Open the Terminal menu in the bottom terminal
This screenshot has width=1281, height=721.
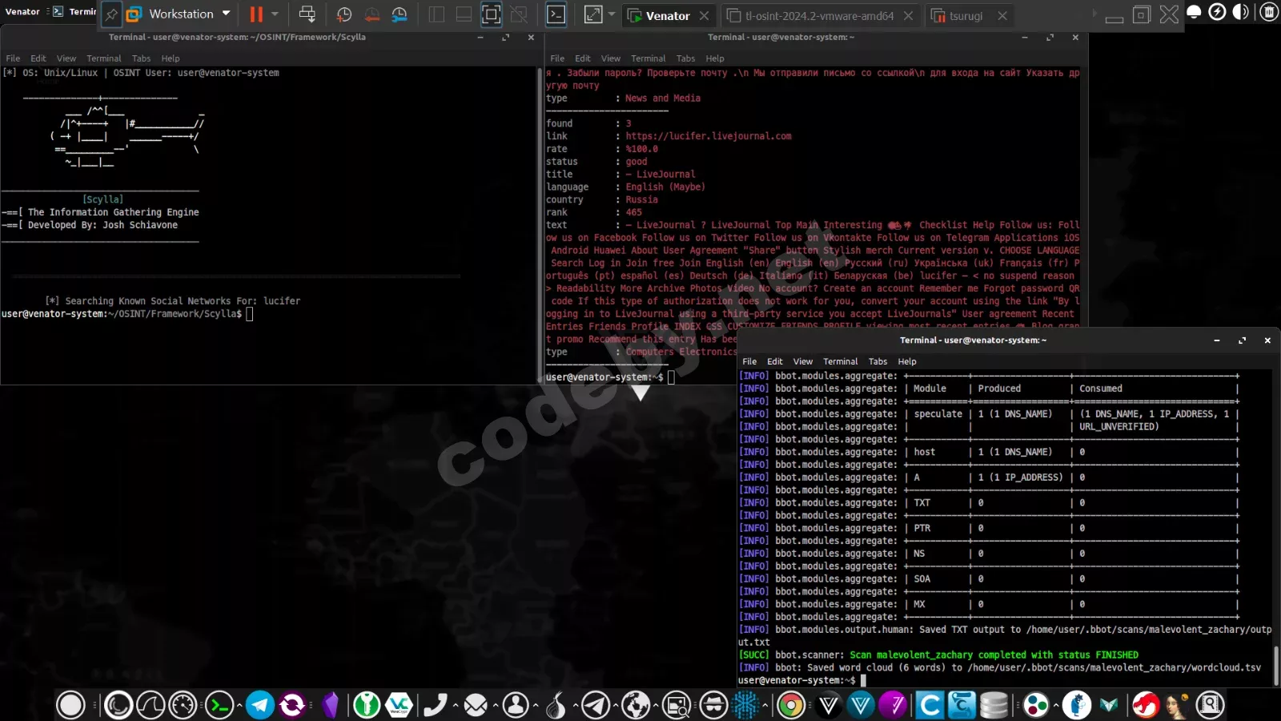pyautogui.click(x=840, y=361)
